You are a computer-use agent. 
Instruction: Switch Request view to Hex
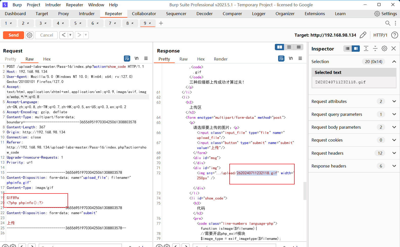[x=47, y=59]
